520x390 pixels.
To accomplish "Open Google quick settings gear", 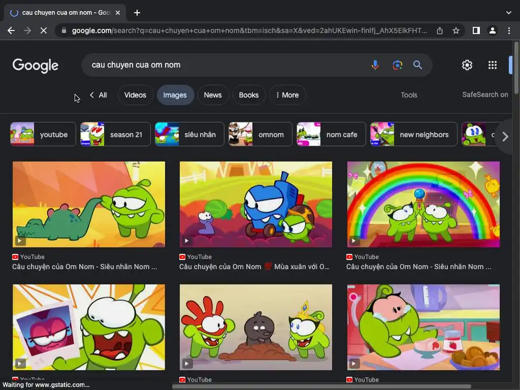I will tap(467, 65).
